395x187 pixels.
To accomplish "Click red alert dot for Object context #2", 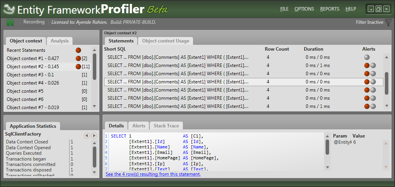I will (x=78, y=67).
